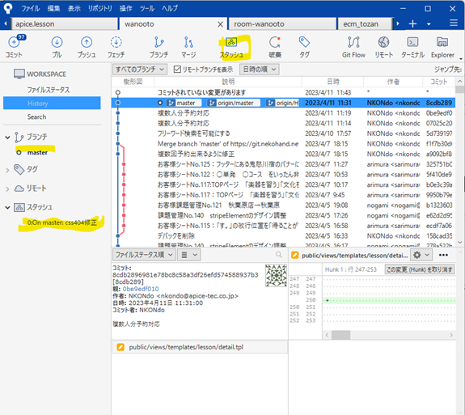Open Git Flow from toolbar

tap(353, 47)
